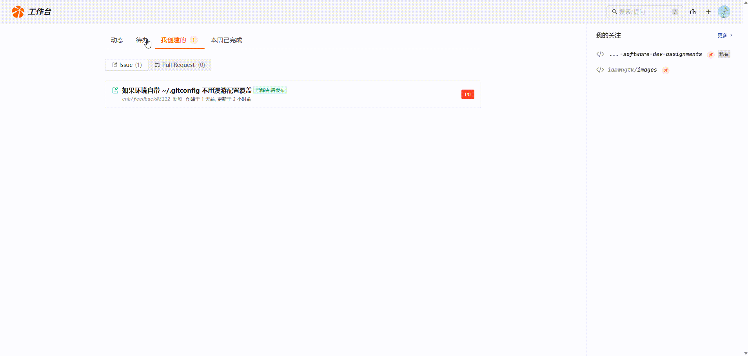Unpin the iamwngtk/images repository
The width and height of the screenshot is (748, 356).
[666, 70]
